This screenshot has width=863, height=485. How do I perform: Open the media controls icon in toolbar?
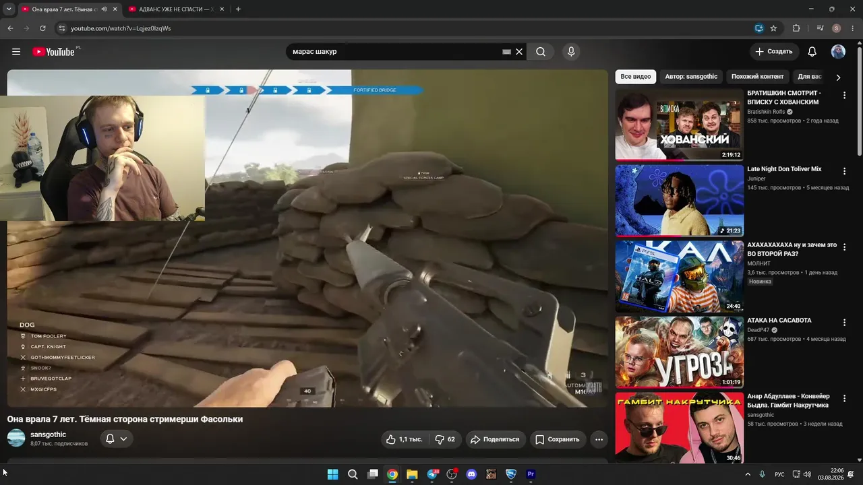(820, 28)
